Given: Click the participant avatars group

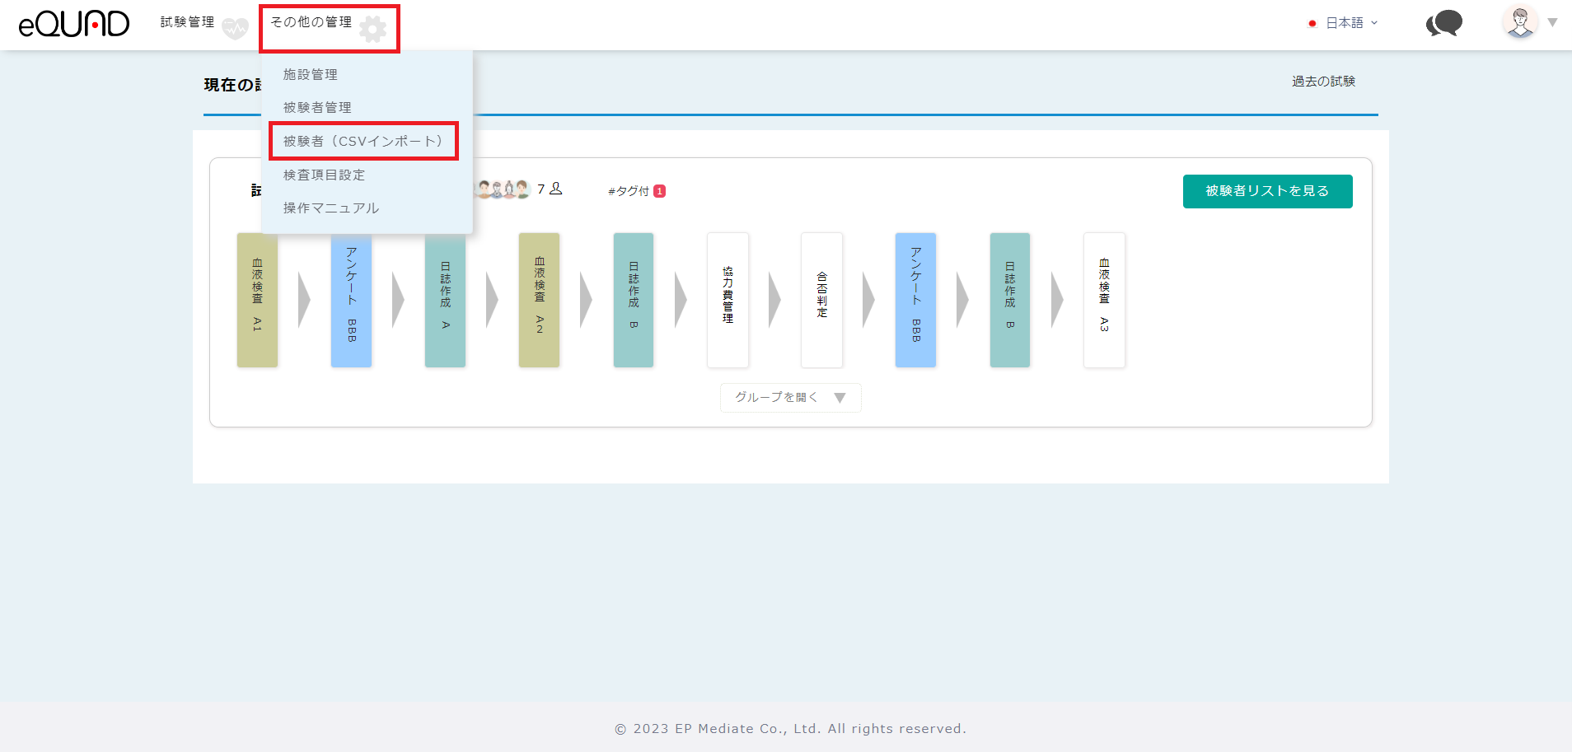Looking at the screenshot, I should coord(503,189).
